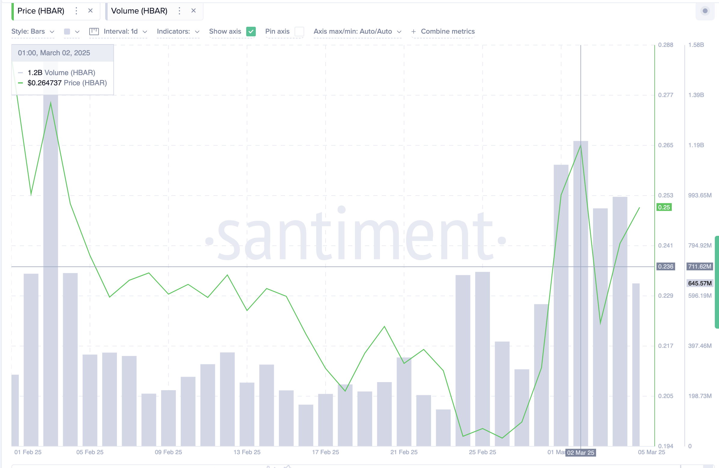Click the green handle on right edge
This screenshot has width=719, height=468.
pyautogui.click(x=717, y=282)
